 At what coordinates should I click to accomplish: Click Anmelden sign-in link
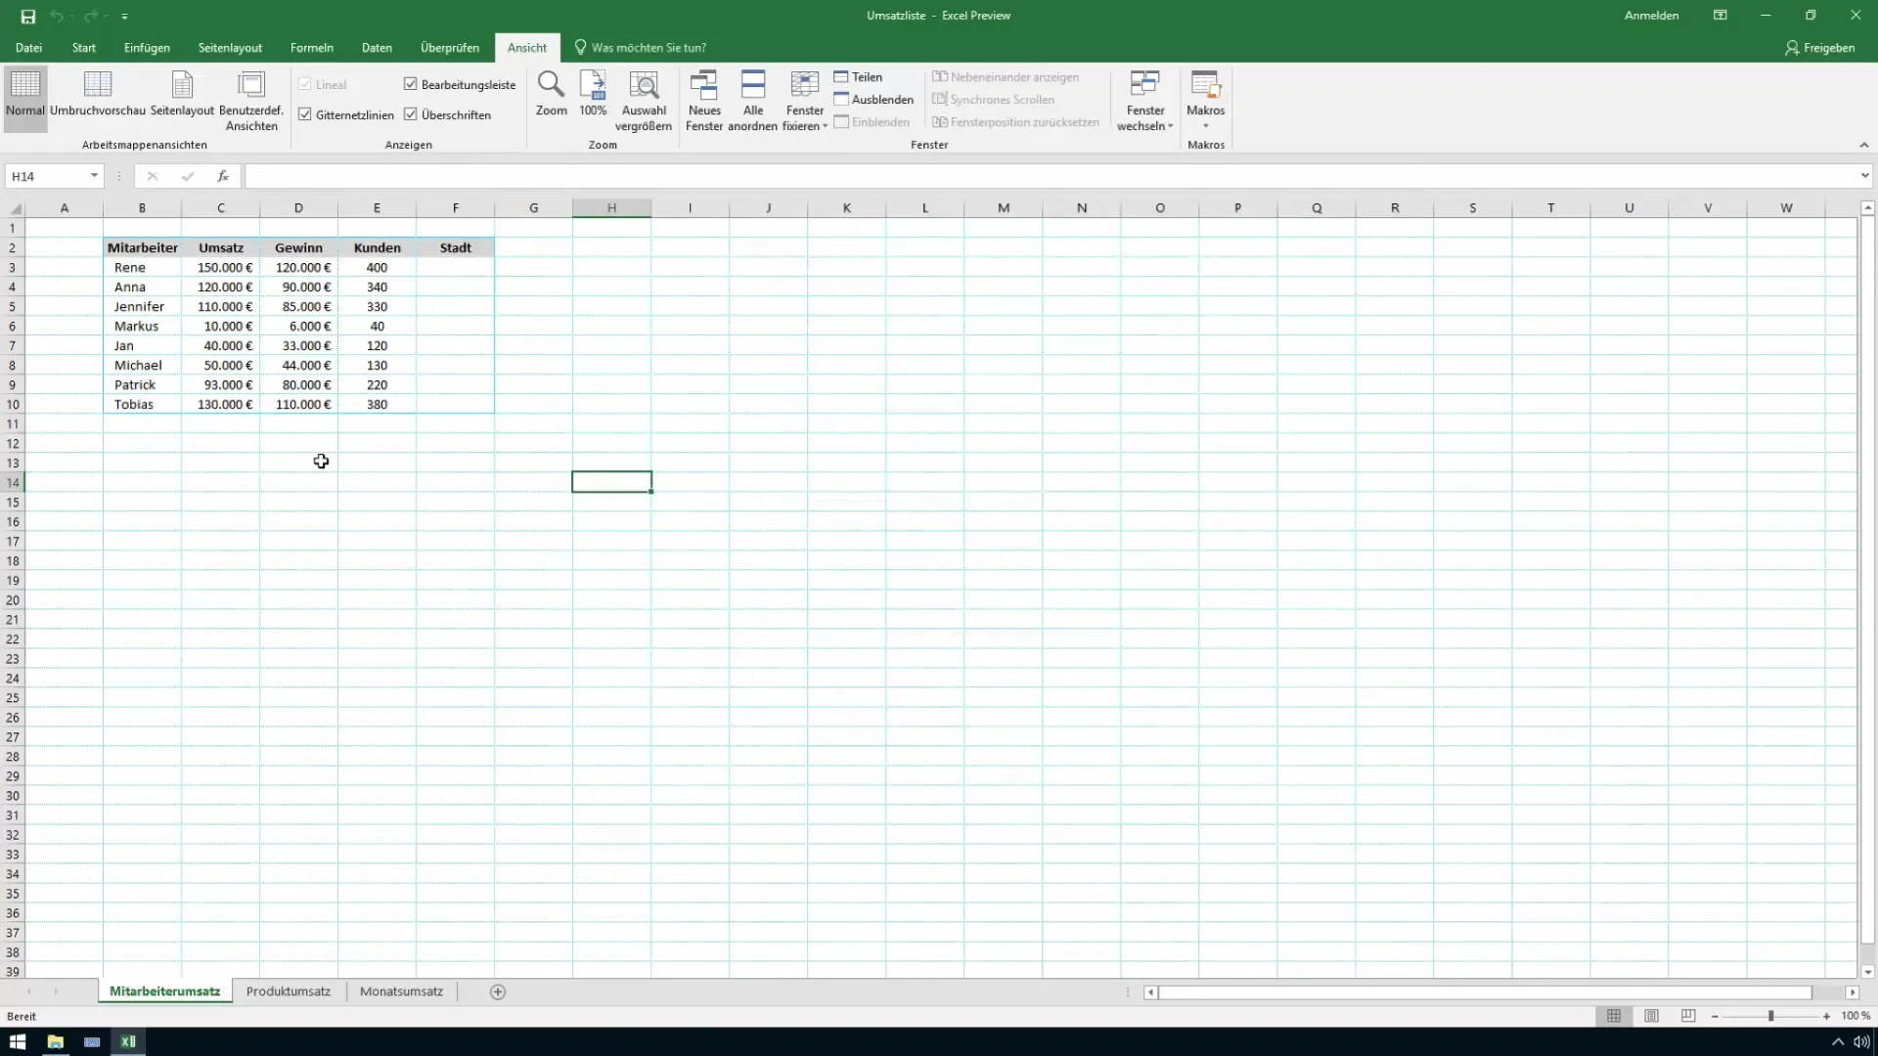click(x=1651, y=16)
